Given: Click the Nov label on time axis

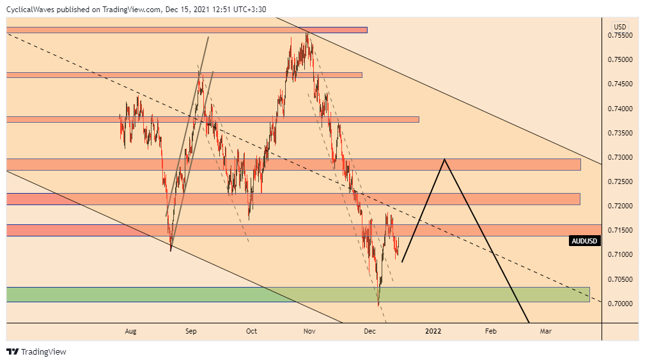Looking at the screenshot, I should (309, 331).
